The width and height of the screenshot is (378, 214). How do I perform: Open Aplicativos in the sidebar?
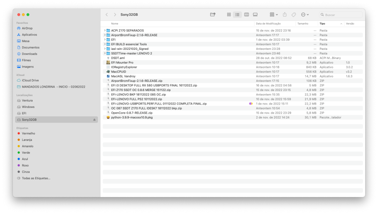click(x=29, y=35)
